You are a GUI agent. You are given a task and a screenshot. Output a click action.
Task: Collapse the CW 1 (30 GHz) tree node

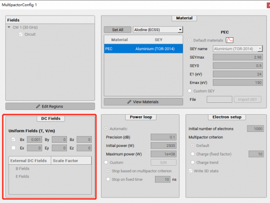point(9,27)
